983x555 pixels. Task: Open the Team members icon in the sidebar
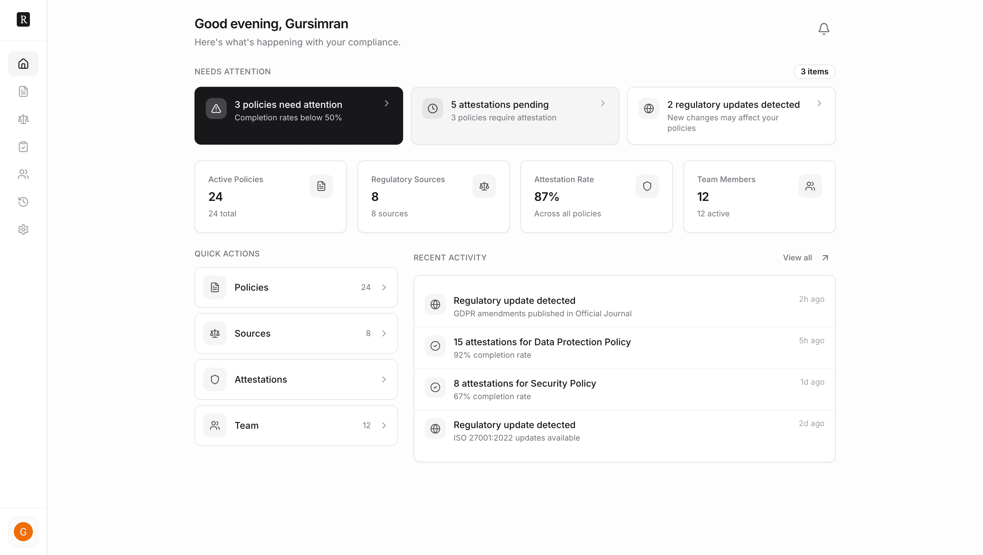(x=23, y=174)
